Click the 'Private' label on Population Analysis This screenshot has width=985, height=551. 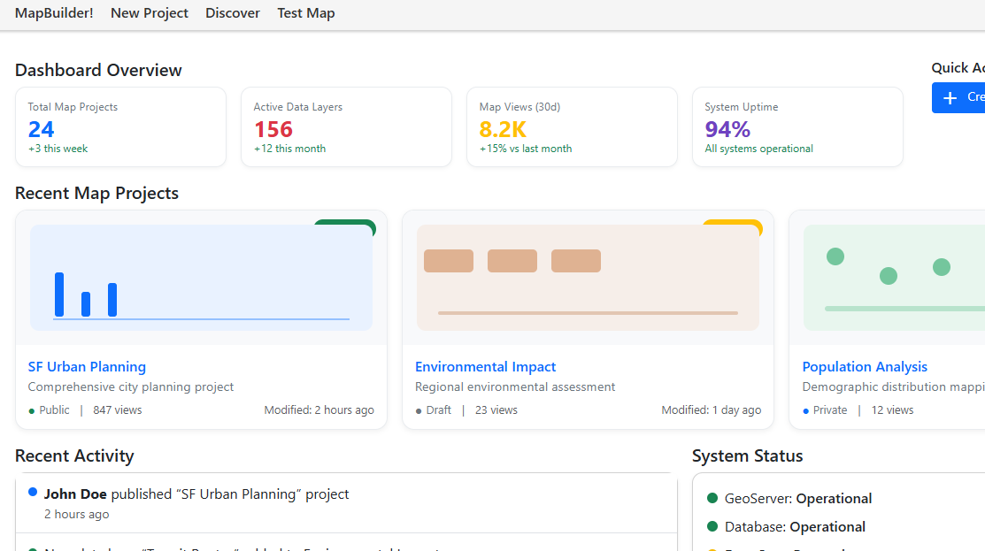(x=830, y=409)
